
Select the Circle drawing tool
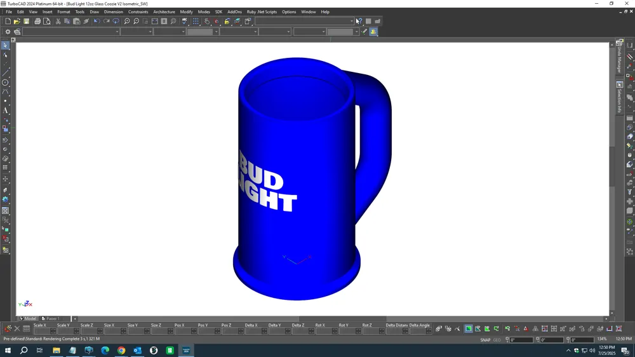(x=5, y=82)
